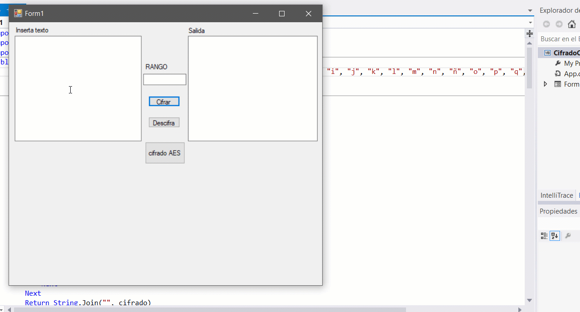Switch Properties to categorized view

544,236
